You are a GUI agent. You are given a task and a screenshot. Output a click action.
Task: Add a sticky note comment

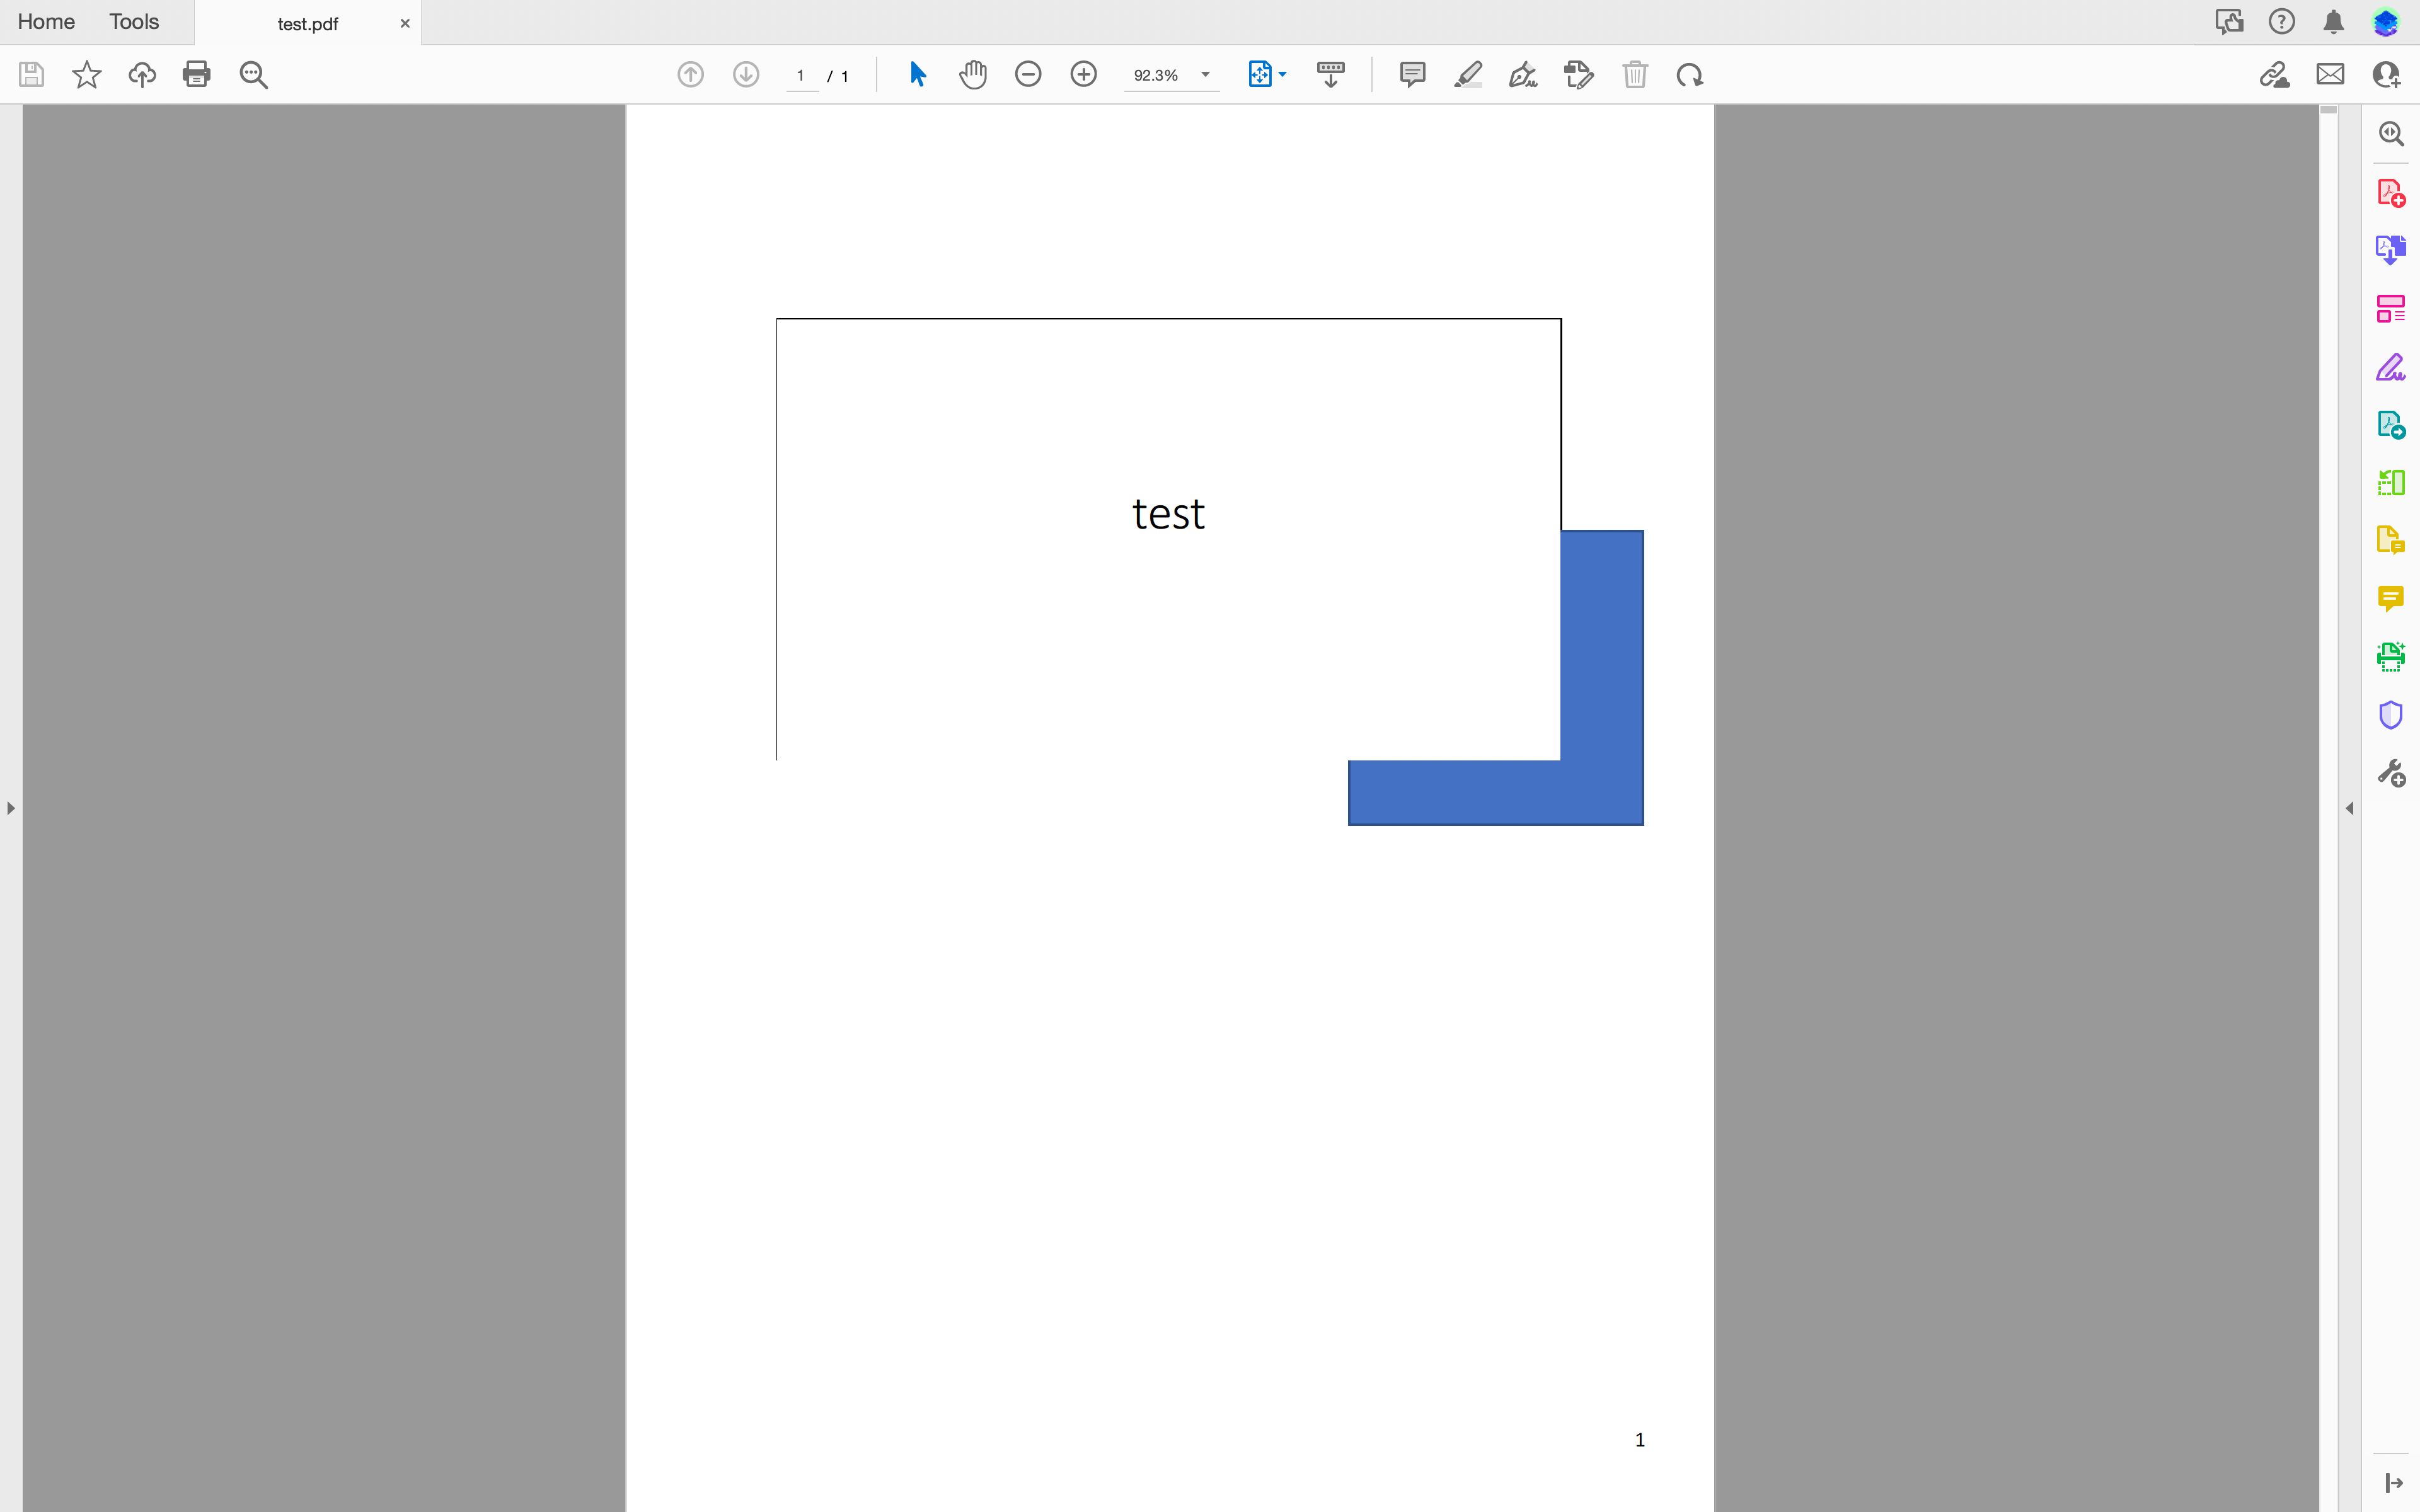1412,74
